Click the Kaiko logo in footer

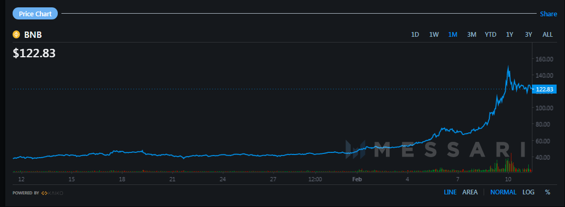53,193
